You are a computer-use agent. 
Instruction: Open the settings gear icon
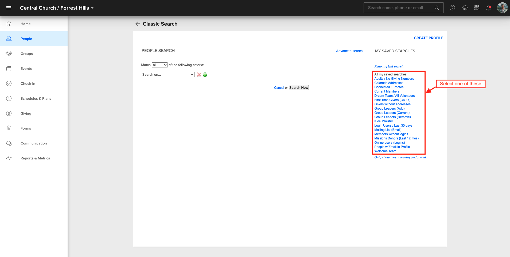(x=465, y=8)
